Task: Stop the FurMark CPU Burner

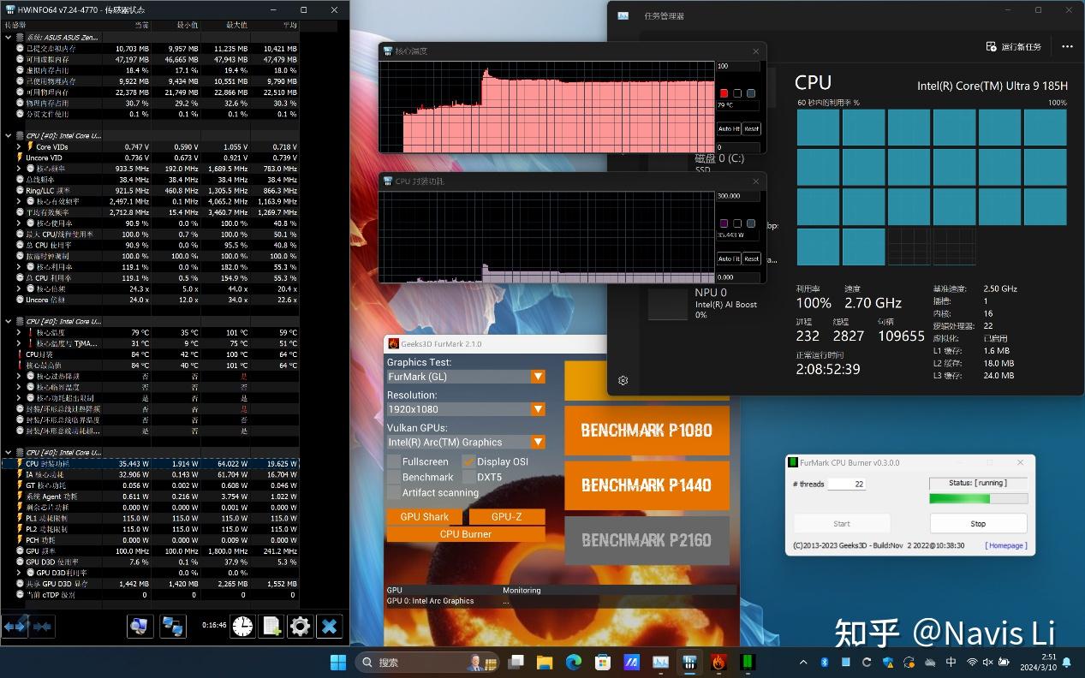Action: pyautogui.click(x=978, y=523)
